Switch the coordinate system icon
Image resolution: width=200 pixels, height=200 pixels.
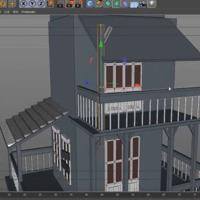[50, 3]
